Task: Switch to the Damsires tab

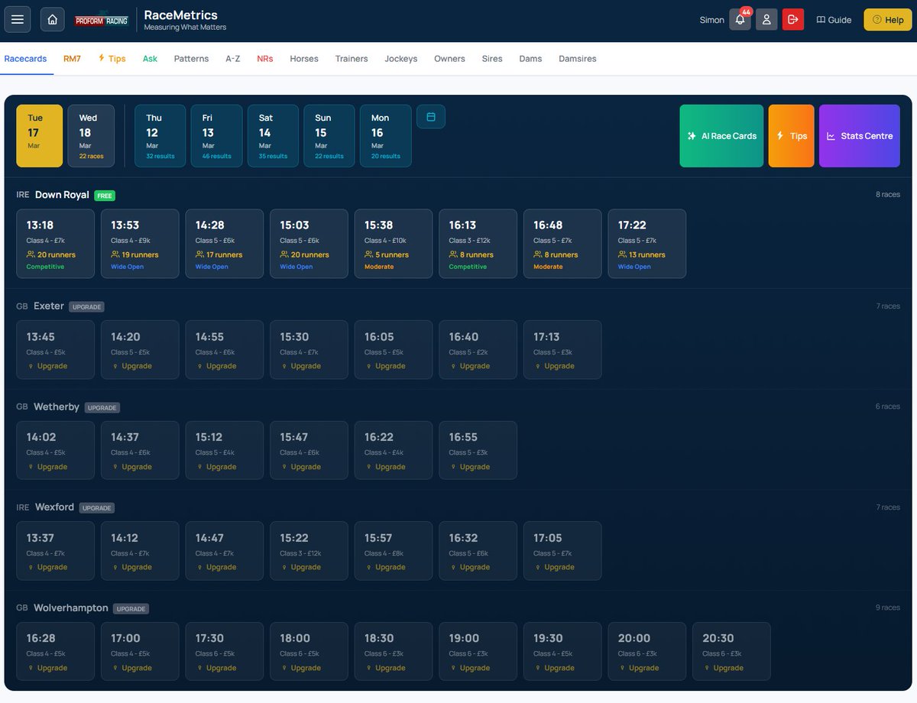Action: (x=578, y=59)
